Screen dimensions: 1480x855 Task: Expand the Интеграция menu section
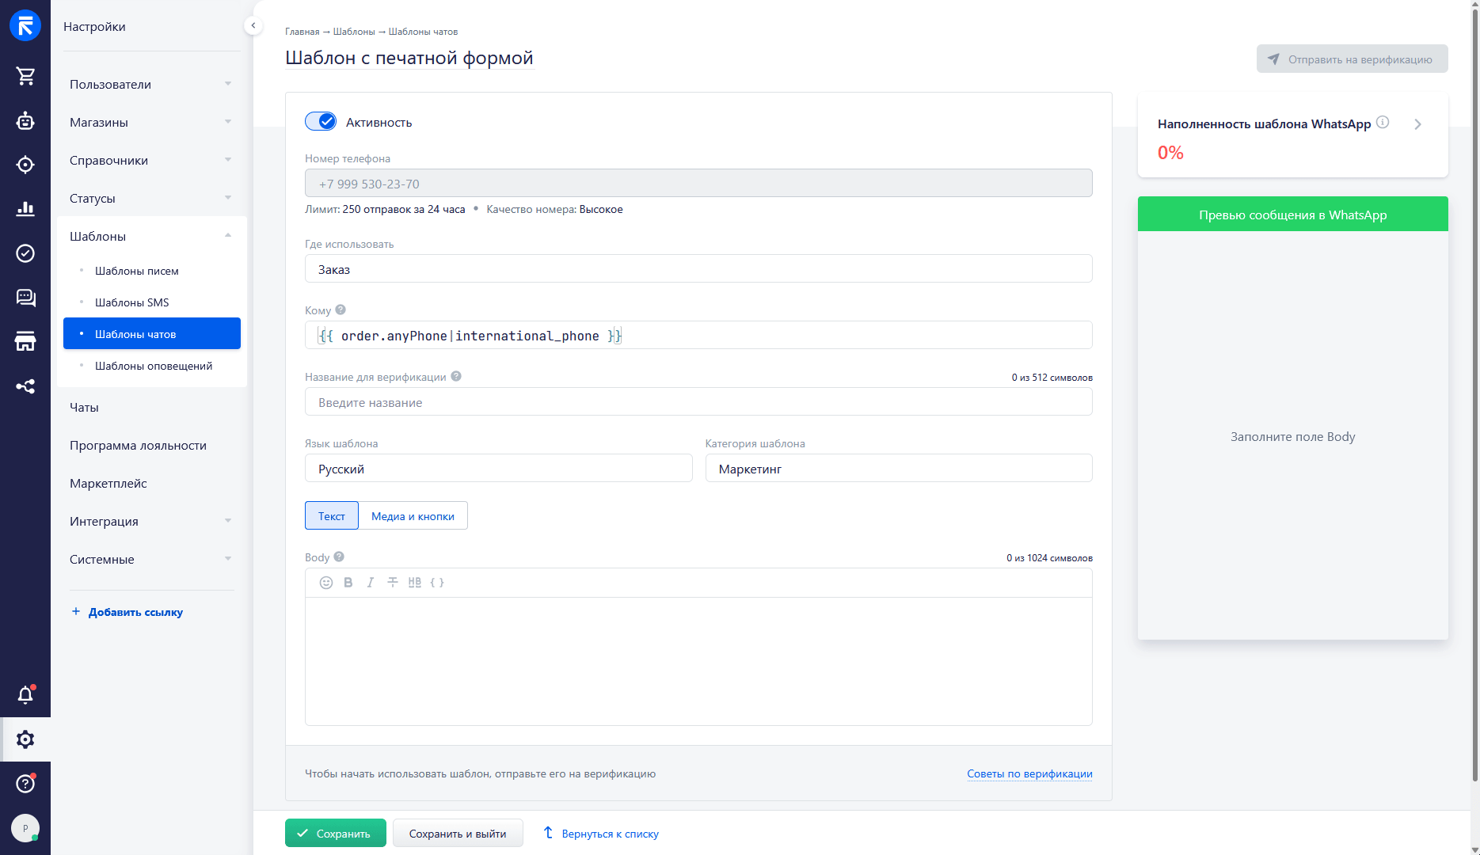(150, 521)
